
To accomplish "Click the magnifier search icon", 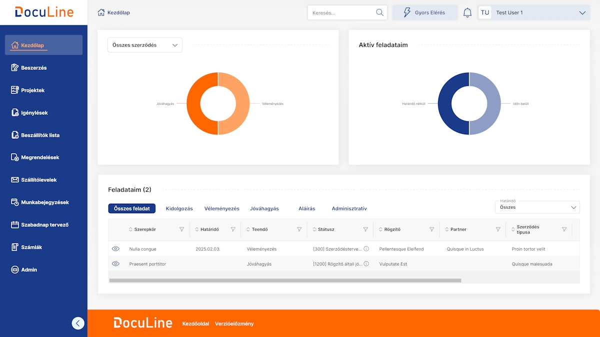I will [379, 12].
